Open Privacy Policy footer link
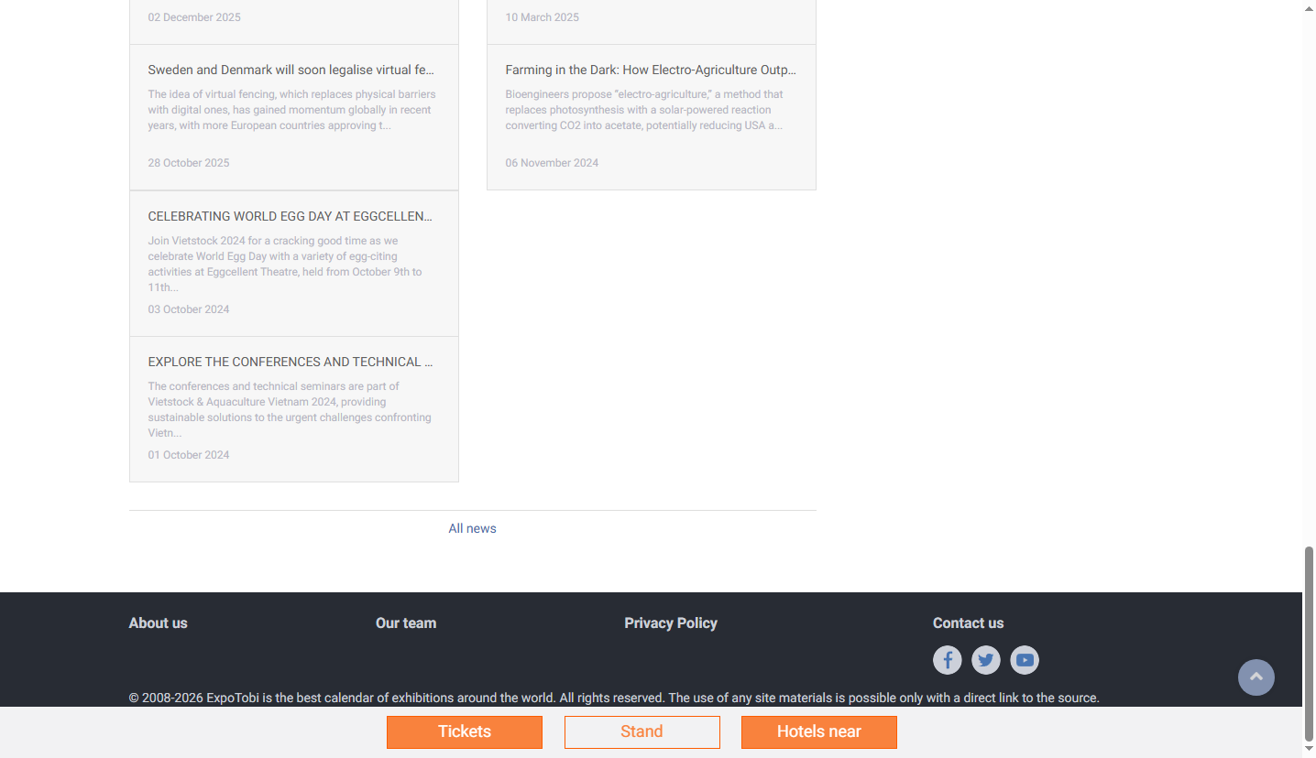The width and height of the screenshot is (1316, 758). [671, 623]
